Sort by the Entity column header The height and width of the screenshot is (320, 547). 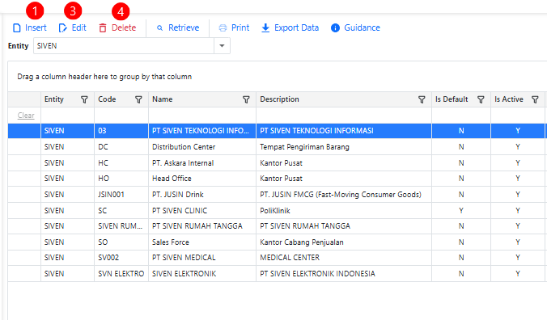click(x=54, y=99)
